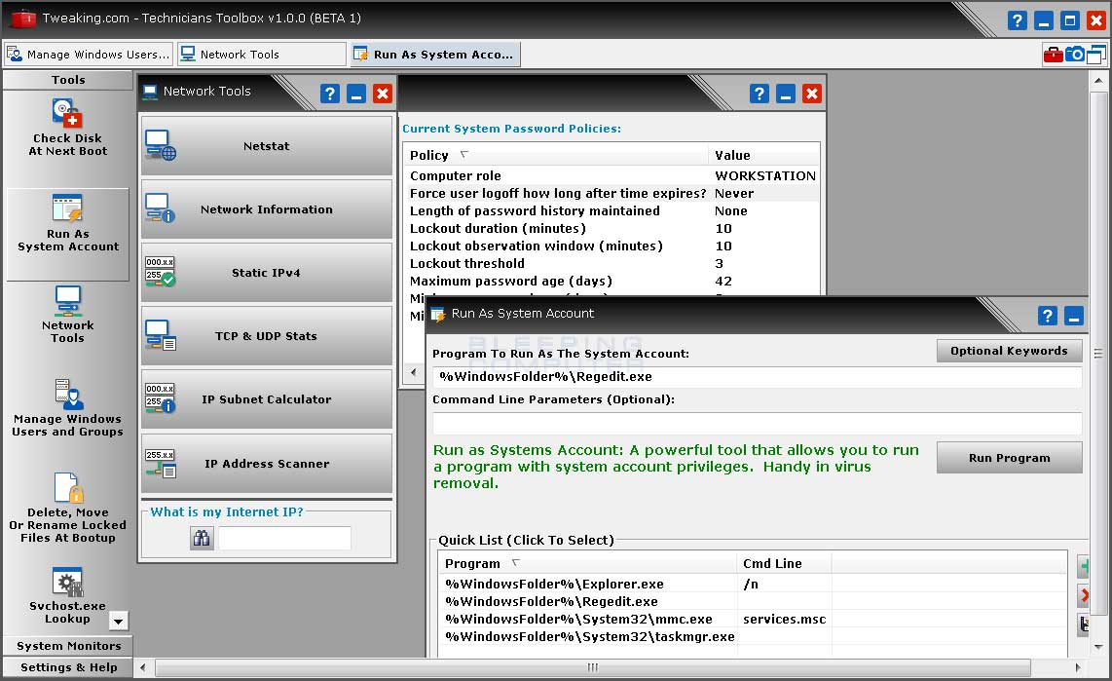Close the password policies window
1112x681 pixels.
[x=812, y=94]
